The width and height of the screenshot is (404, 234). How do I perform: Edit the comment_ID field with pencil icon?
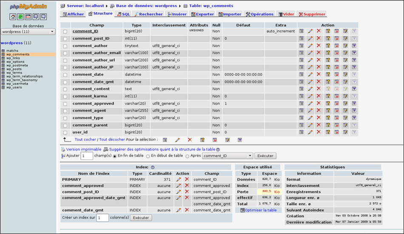(x=310, y=31)
